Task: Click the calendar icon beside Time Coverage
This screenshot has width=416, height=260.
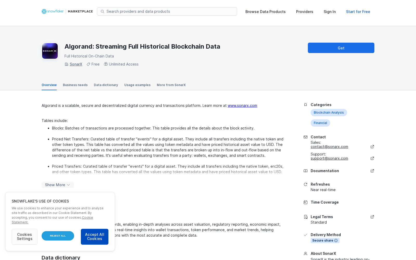Action: [305, 202]
